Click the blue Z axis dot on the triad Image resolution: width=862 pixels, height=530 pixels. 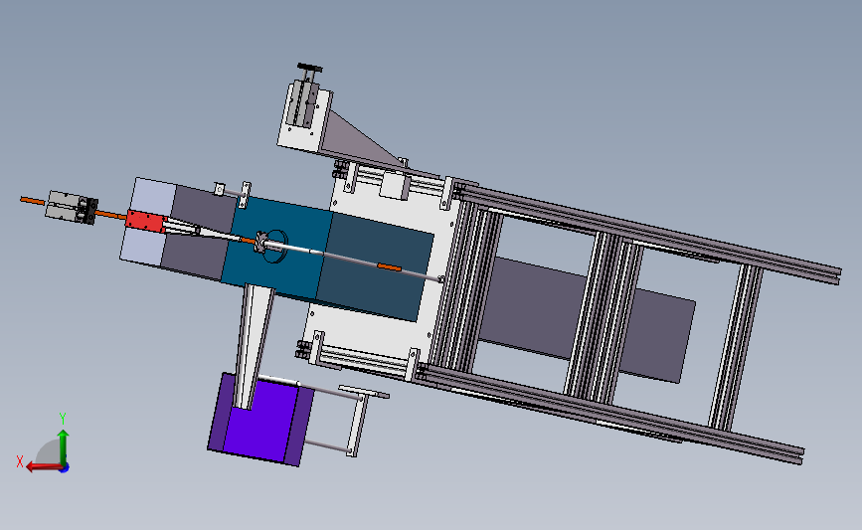click(x=65, y=468)
